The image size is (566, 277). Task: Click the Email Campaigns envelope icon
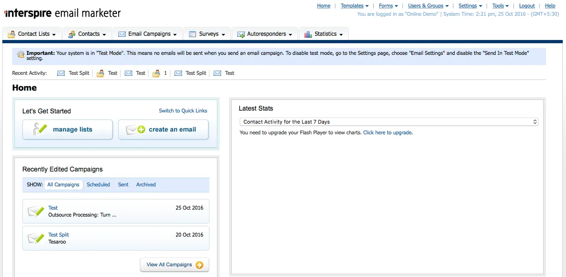(x=122, y=34)
